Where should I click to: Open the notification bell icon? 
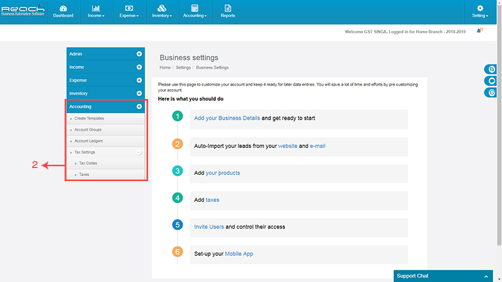[479, 31]
